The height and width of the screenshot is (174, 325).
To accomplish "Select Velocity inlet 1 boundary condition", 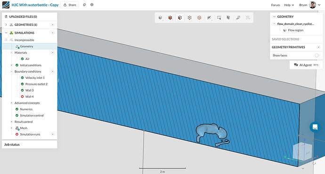I will [35, 78].
